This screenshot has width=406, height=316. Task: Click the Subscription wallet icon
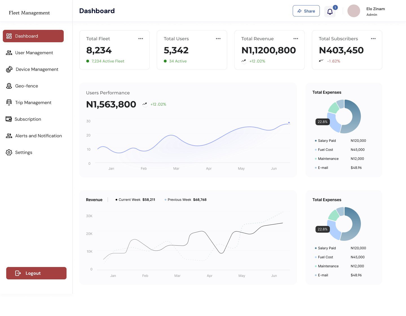click(x=9, y=119)
